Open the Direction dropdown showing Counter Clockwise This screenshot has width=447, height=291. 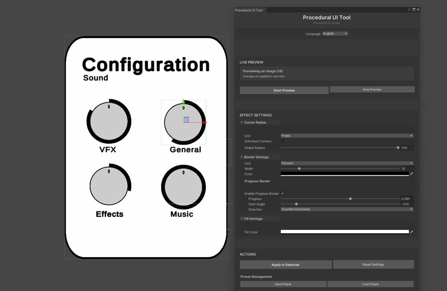pos(346,209)
